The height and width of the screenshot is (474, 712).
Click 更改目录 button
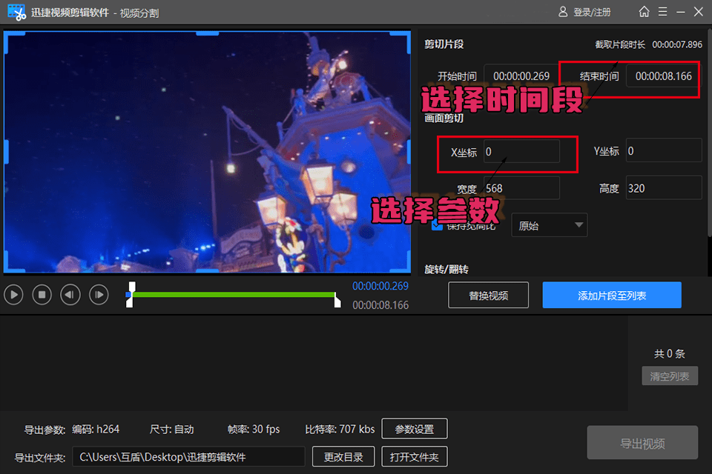pyautogui.click(x=343, y=457)
